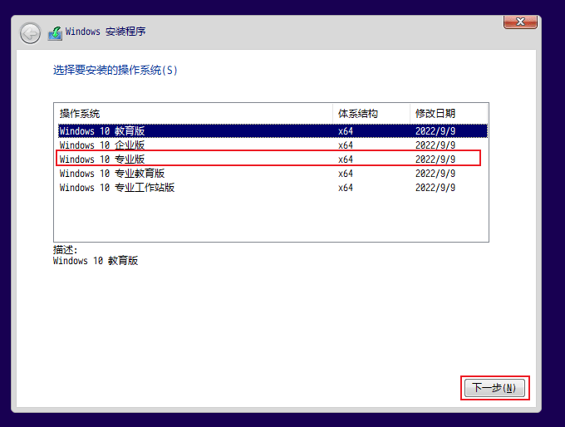Click x64 in the 专业教育版 row
Screen dimensions: 565x427
pyautogui.click(x=345, y=174)
